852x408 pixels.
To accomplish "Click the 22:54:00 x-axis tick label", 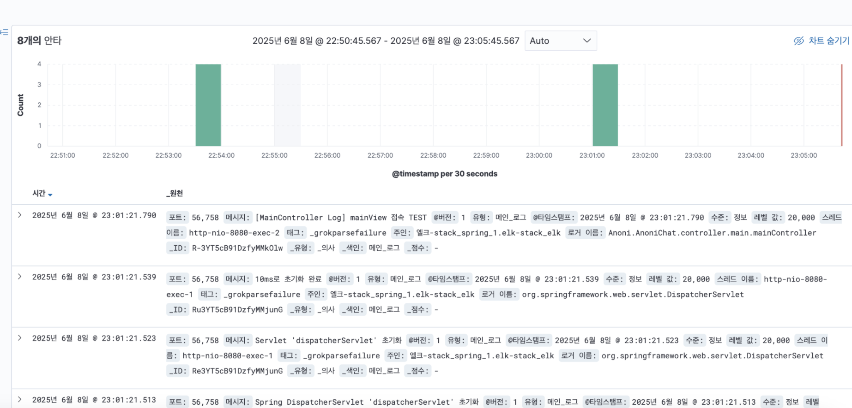I will (x=221, y=155).
